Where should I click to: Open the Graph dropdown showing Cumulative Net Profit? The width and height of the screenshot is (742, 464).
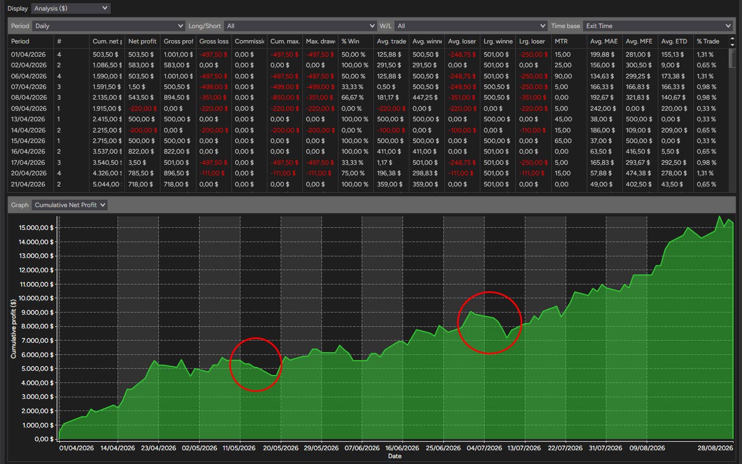(69, 205)
